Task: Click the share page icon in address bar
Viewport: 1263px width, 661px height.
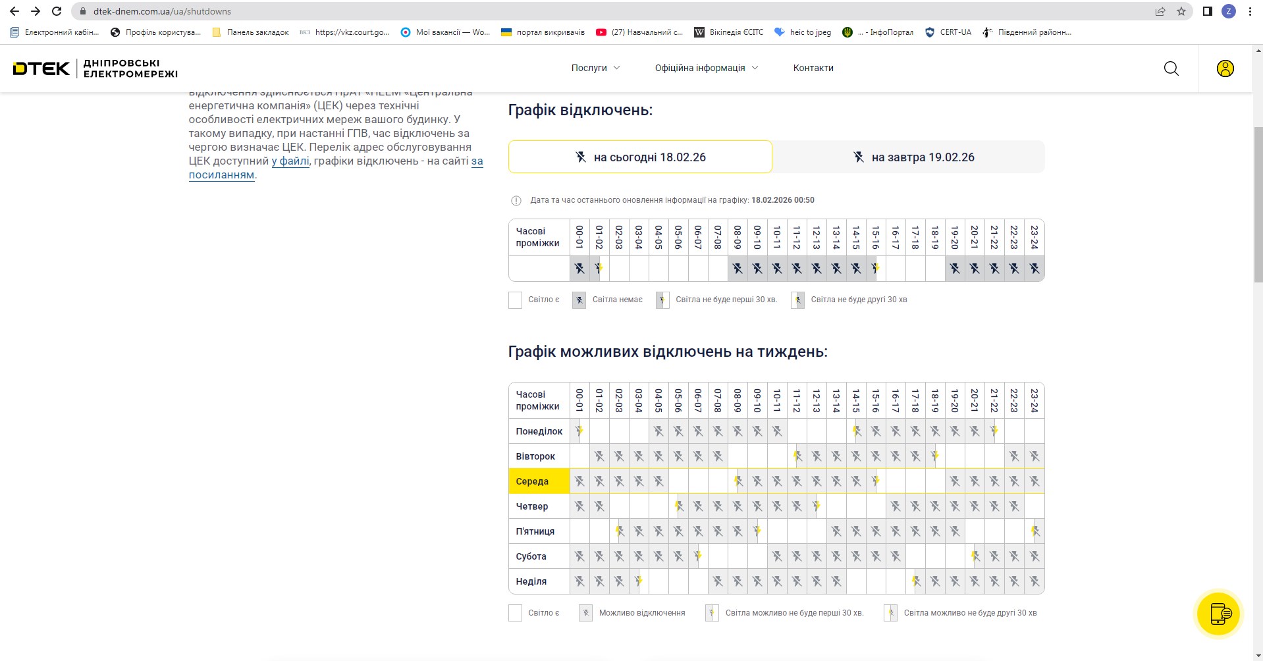Action: pyautogui.click(x=1160, y=11)
